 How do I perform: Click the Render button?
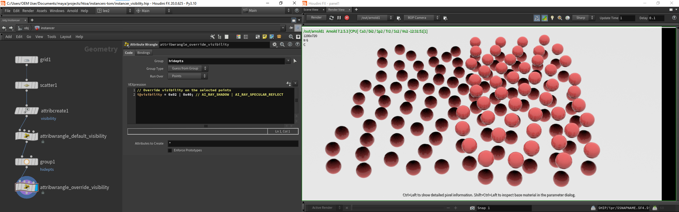point(317,18)
